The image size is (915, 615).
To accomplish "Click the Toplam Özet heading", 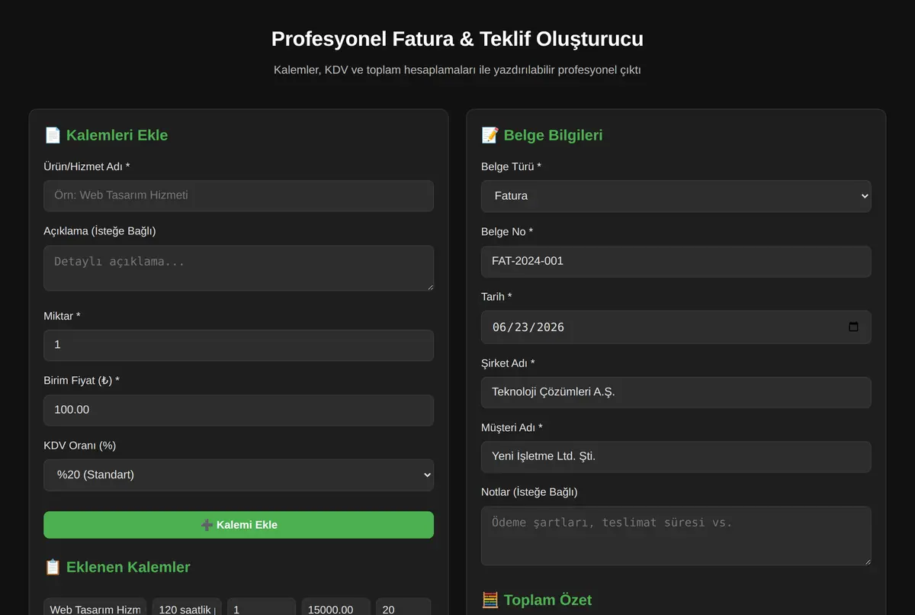I will tap(537, 600).
